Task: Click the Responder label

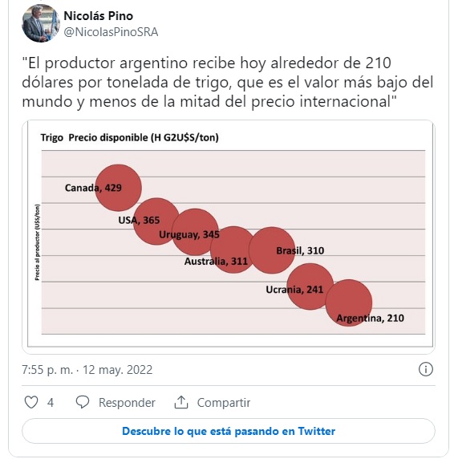Action: pos(127,403)
